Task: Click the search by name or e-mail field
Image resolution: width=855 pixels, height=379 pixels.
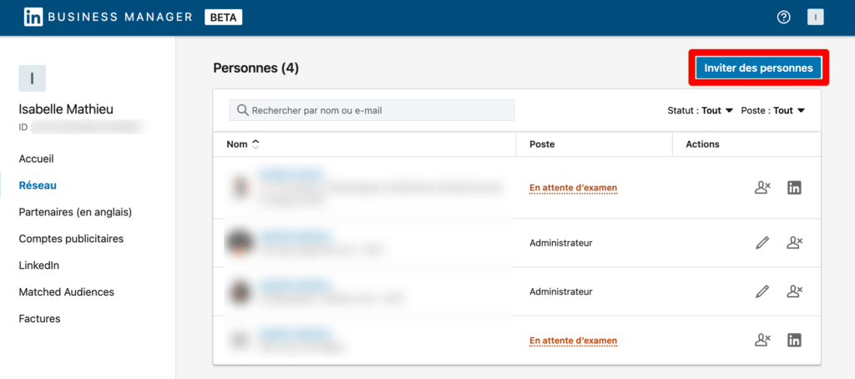Action: point(372,110)
